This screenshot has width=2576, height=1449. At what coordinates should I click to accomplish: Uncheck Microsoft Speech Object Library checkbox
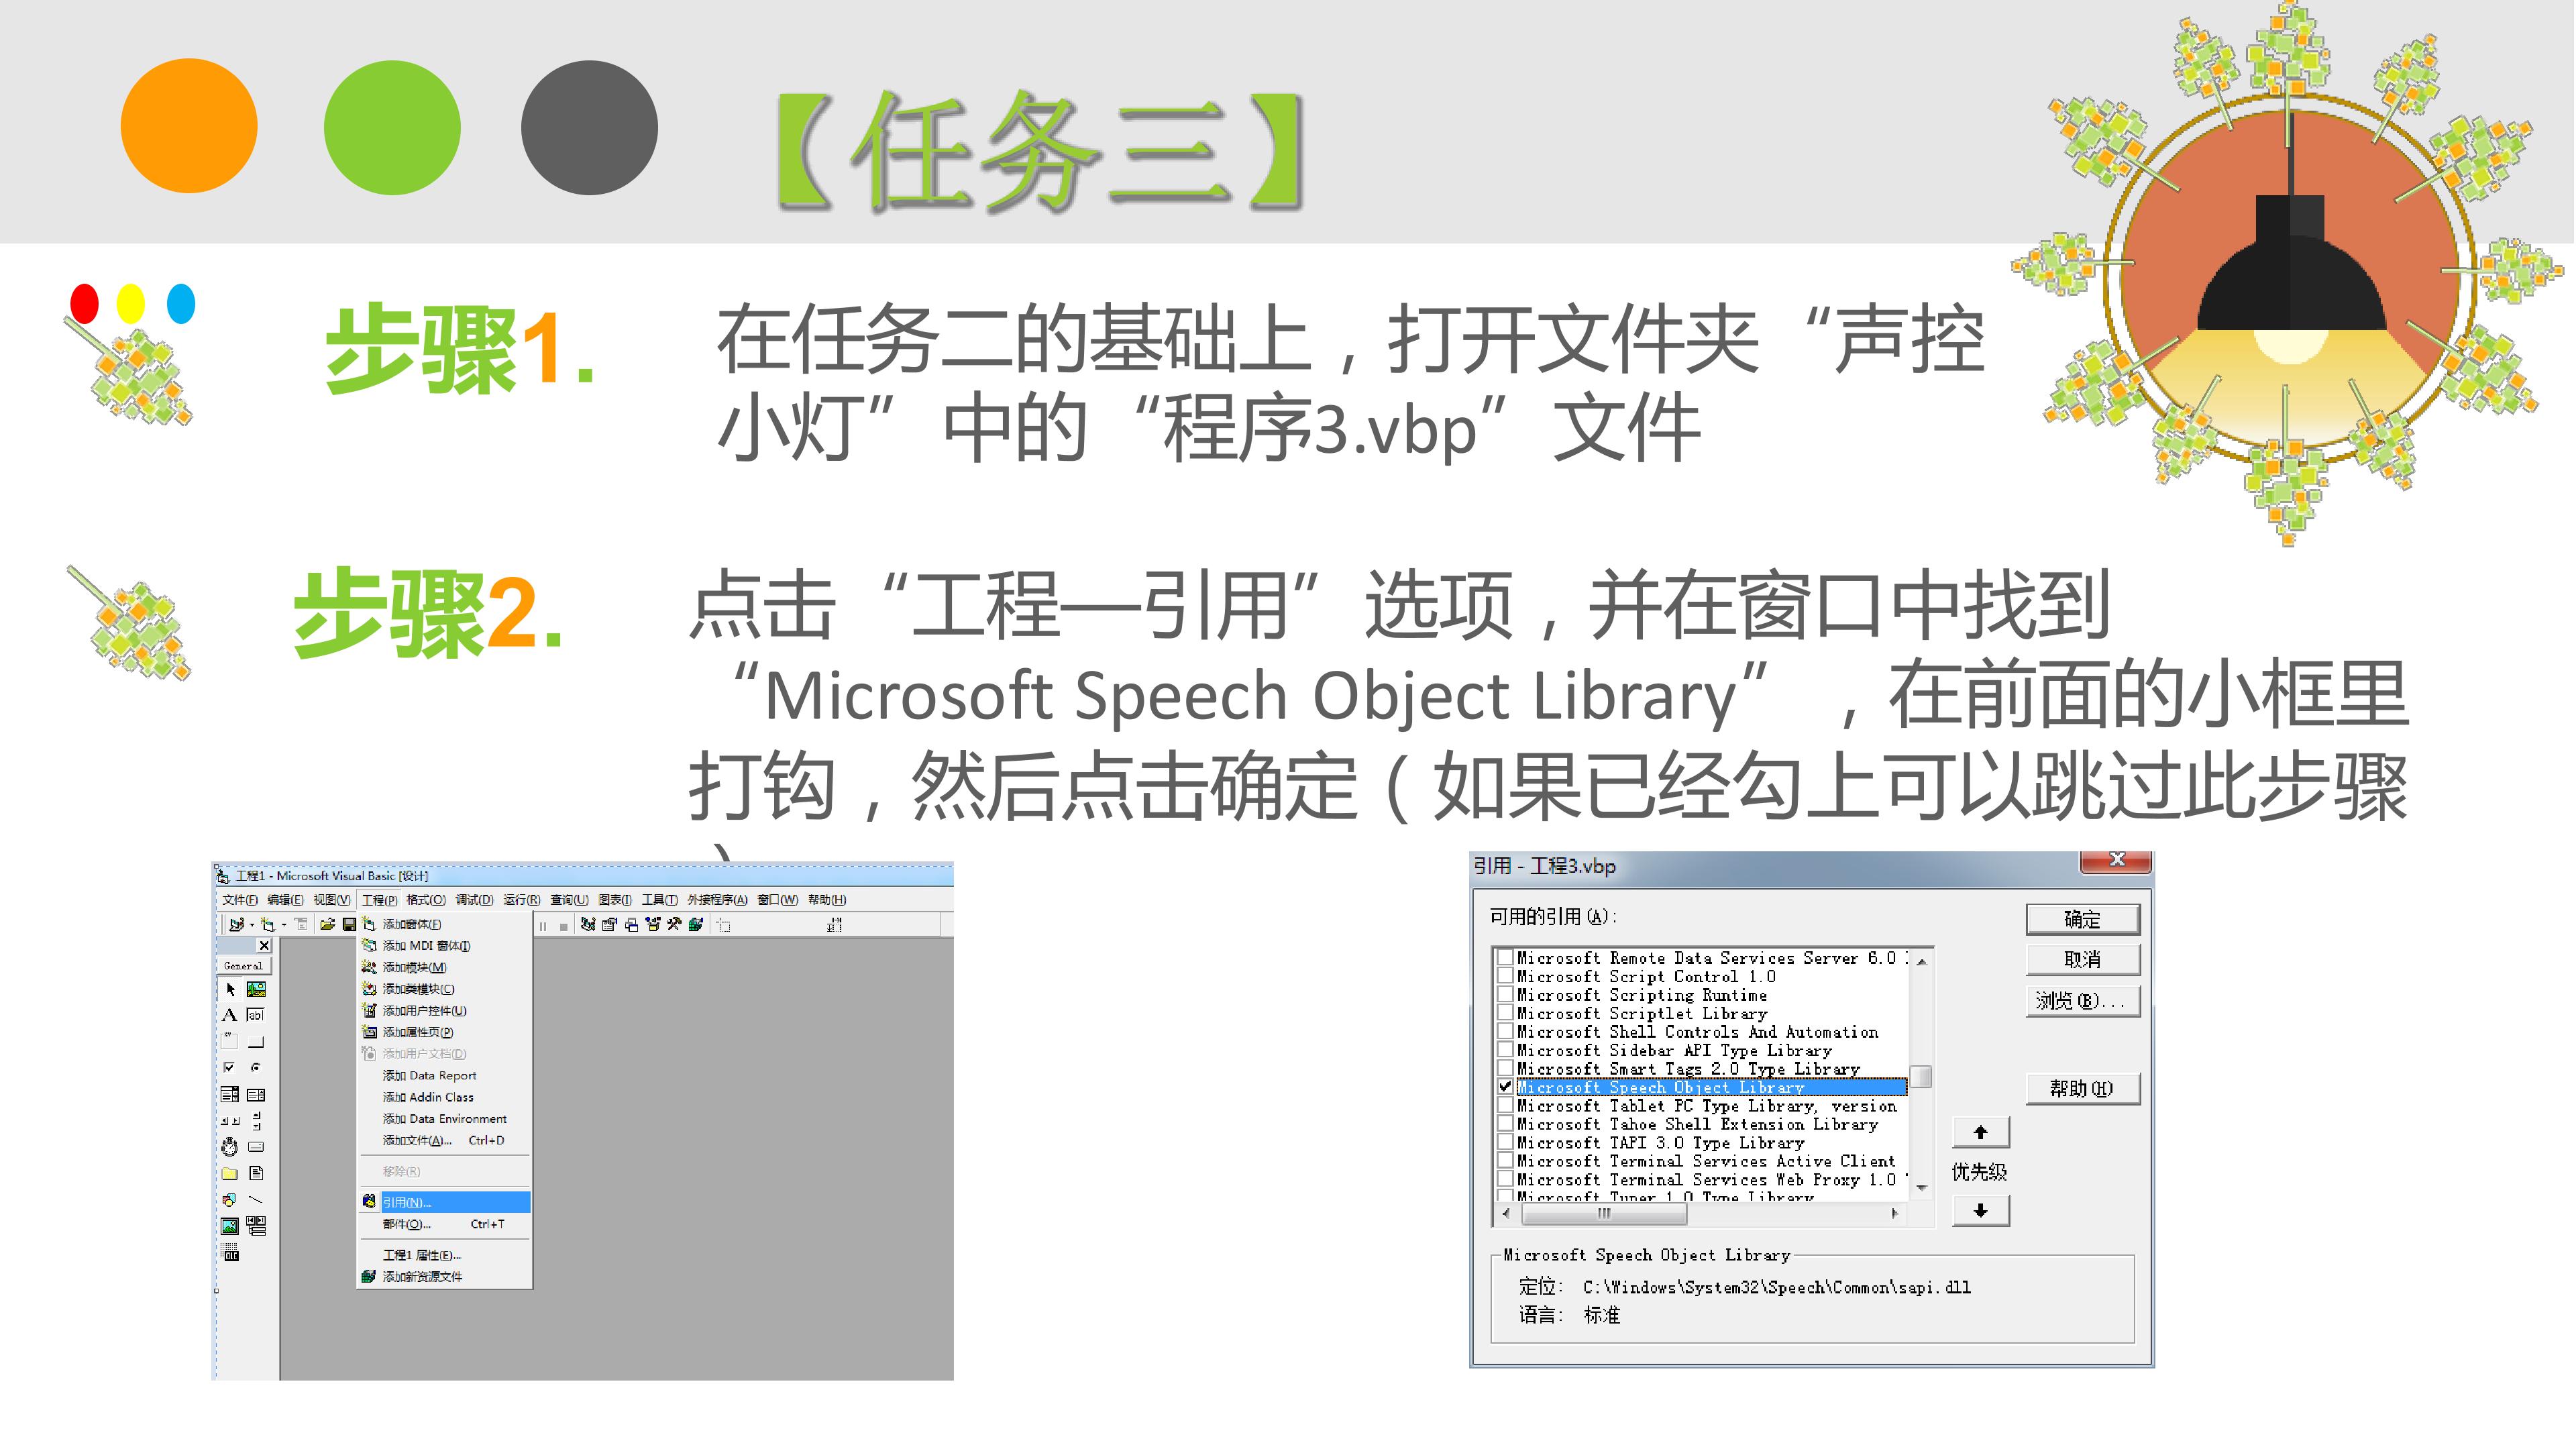click(x=1505, y=1086)
